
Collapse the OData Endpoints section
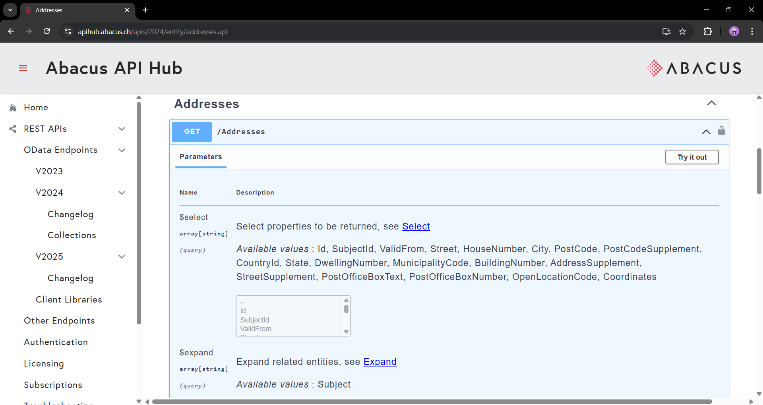[x=122, y=150]
